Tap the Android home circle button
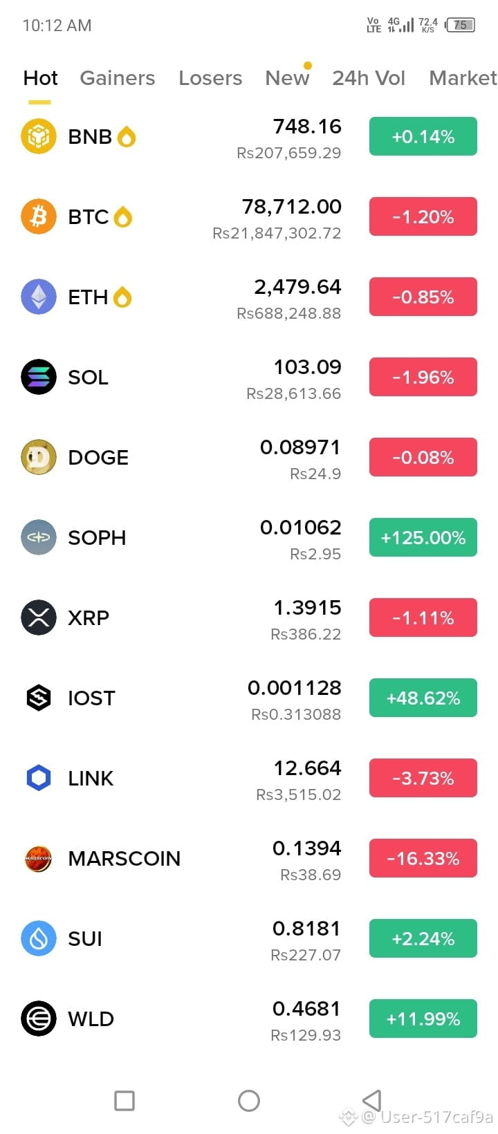The height and width of the screenshot is (1134, 498). [x=249, y=1101]
